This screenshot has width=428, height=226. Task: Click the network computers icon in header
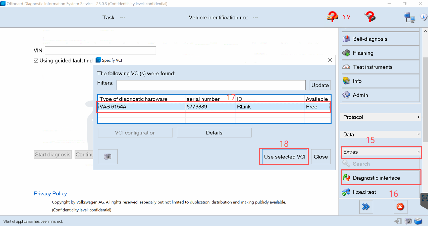(x=409, y=18)
